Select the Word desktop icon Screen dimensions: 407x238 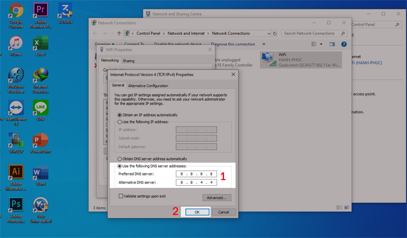pyautogui.click(x=41, y=175)
